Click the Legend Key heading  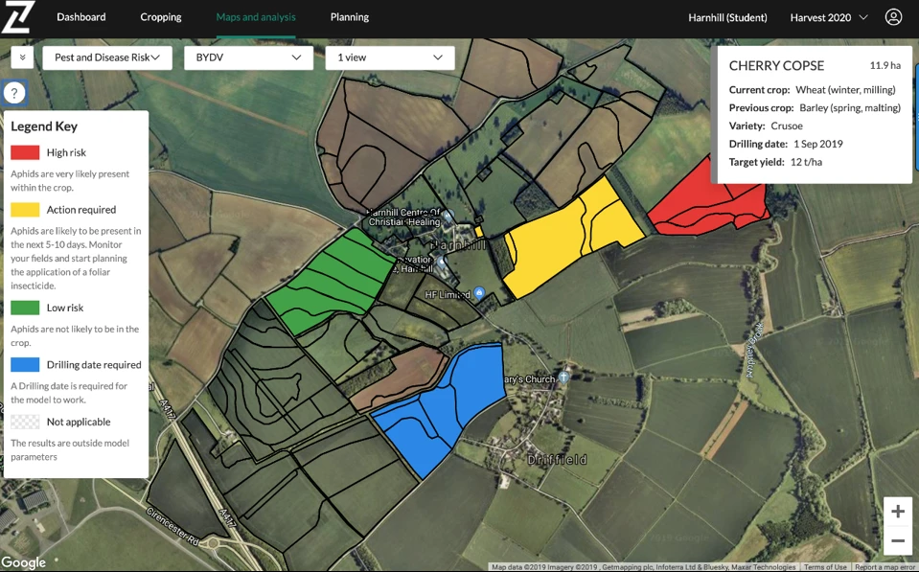tap(44, 126)
